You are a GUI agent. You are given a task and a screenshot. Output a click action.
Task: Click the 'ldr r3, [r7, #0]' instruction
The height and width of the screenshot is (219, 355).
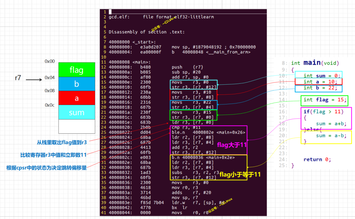pyautogui.click(x=193, y=122)
